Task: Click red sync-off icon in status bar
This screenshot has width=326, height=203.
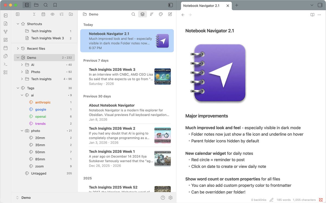Action: coord(321,200)
